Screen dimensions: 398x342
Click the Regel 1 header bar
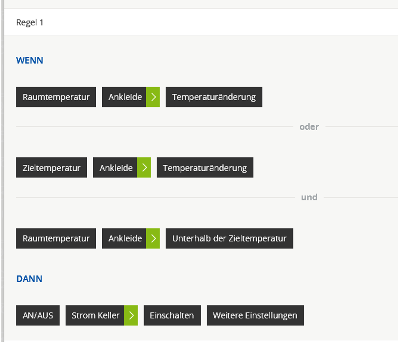(201, 22)
